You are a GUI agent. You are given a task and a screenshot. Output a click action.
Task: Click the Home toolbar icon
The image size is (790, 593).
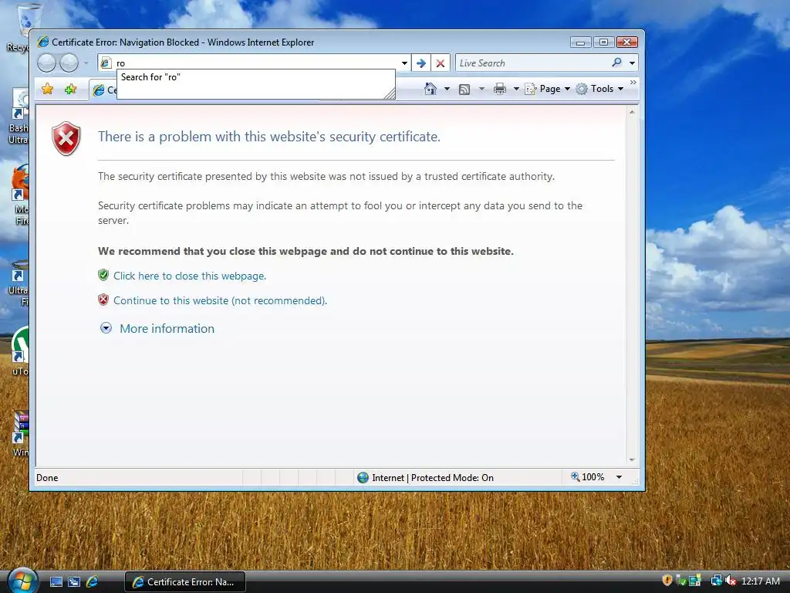tap(430, 89)
